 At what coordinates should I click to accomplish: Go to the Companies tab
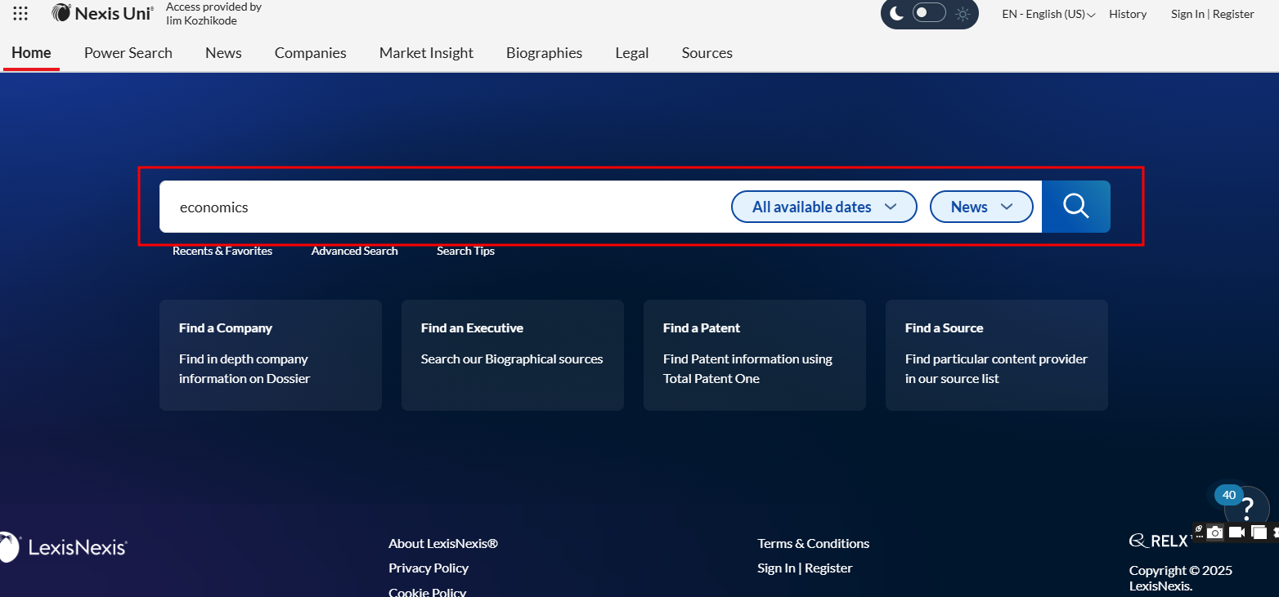[310, 53]
